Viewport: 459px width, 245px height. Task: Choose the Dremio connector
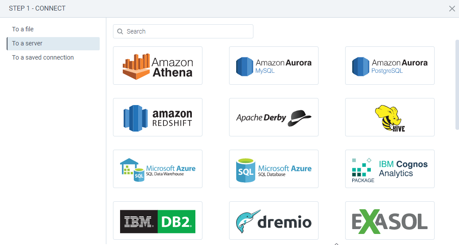(273, 221)
